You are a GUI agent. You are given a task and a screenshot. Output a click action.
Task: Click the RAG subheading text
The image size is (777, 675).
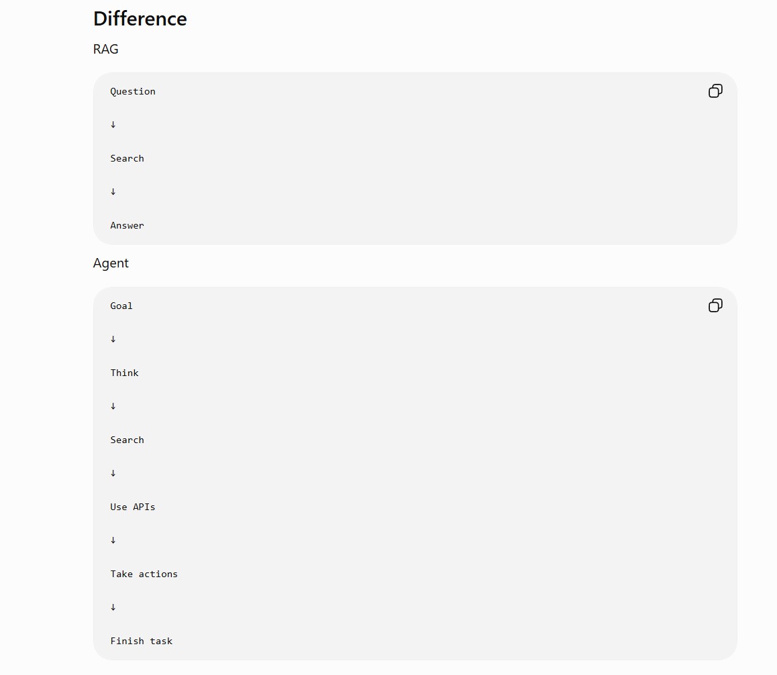click(105, 49)
